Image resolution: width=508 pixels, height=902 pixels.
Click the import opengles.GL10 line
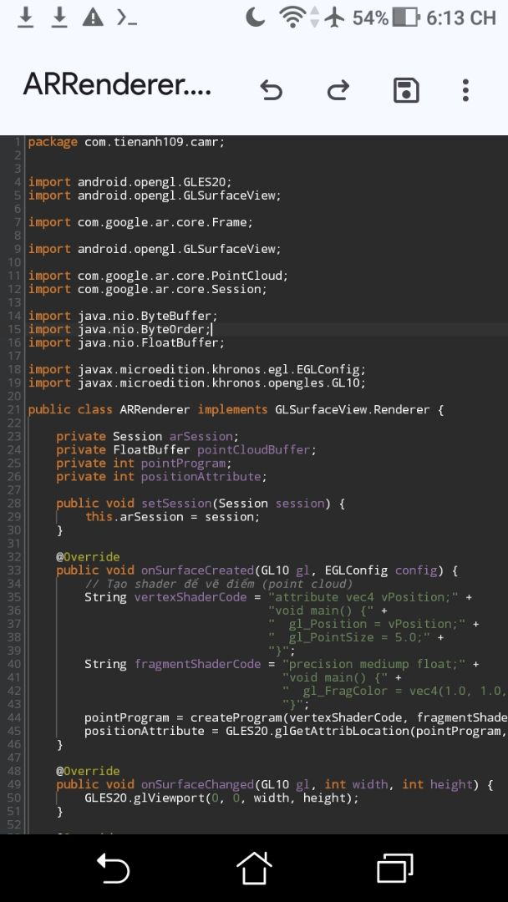[197, 383]
